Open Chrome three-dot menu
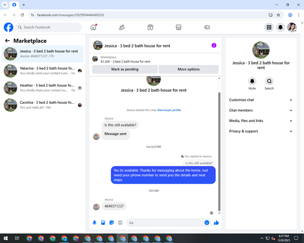This screenshot has width=304, height=243. pyautogui.click(x=299, y=15)
